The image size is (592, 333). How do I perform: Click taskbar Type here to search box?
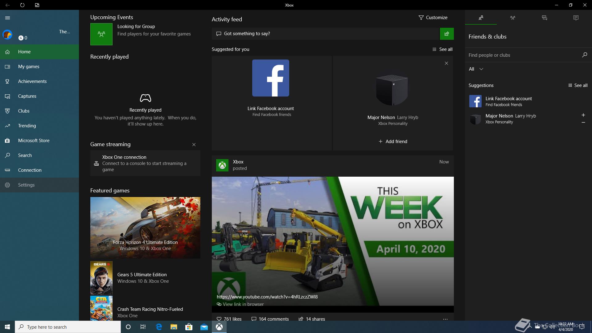pos(68,327)
